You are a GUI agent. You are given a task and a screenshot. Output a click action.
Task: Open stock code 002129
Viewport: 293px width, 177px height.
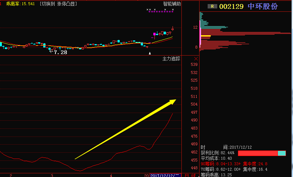231,6
